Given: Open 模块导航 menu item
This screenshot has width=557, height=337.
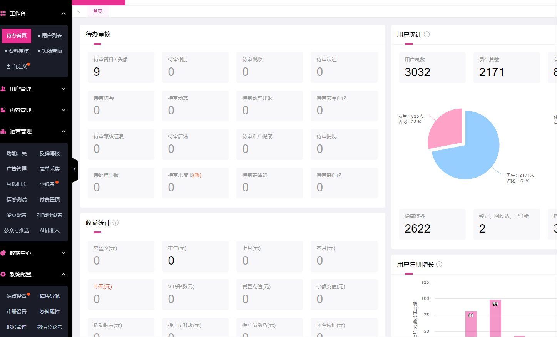Looking at the screenshot, I should pyautogui.click(x=50, y=296).
